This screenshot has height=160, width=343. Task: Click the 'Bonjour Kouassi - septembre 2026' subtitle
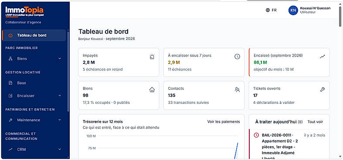(x=106, y=39)
